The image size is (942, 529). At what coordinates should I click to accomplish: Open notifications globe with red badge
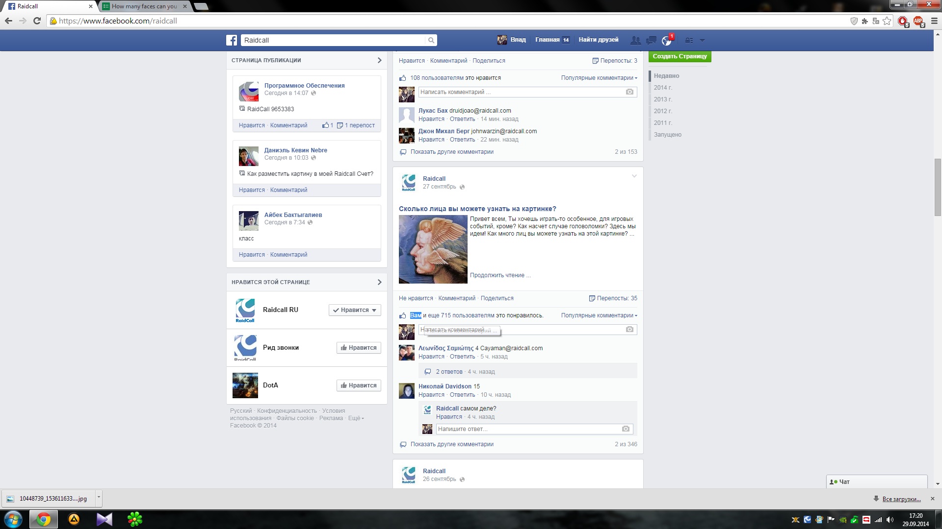pyautogui.click(x=667, y=40)
